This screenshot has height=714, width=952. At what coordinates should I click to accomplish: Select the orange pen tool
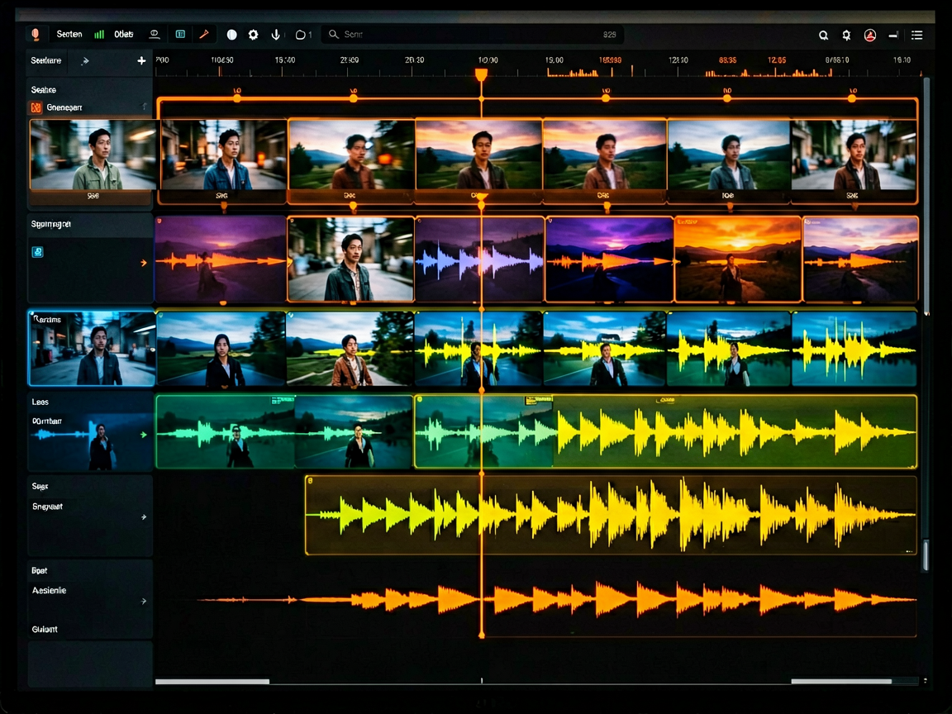point(204,35)
